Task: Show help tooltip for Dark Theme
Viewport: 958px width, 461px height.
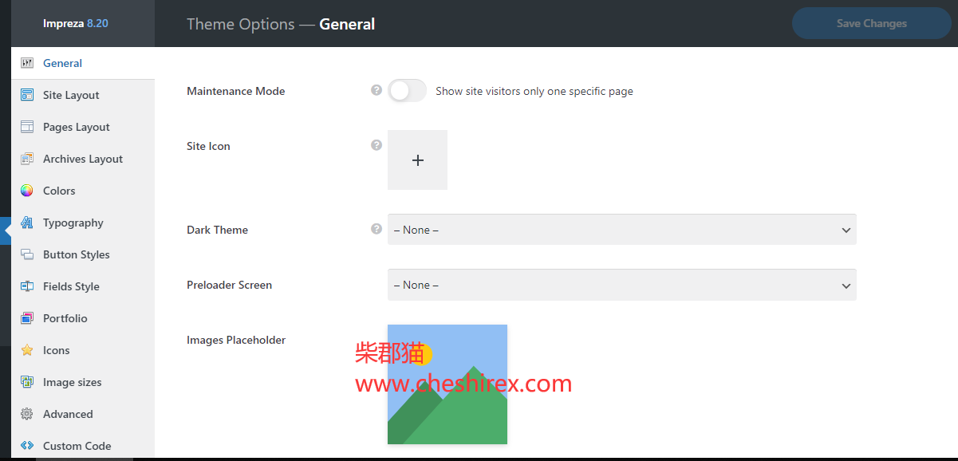Action: coord(376,229)
